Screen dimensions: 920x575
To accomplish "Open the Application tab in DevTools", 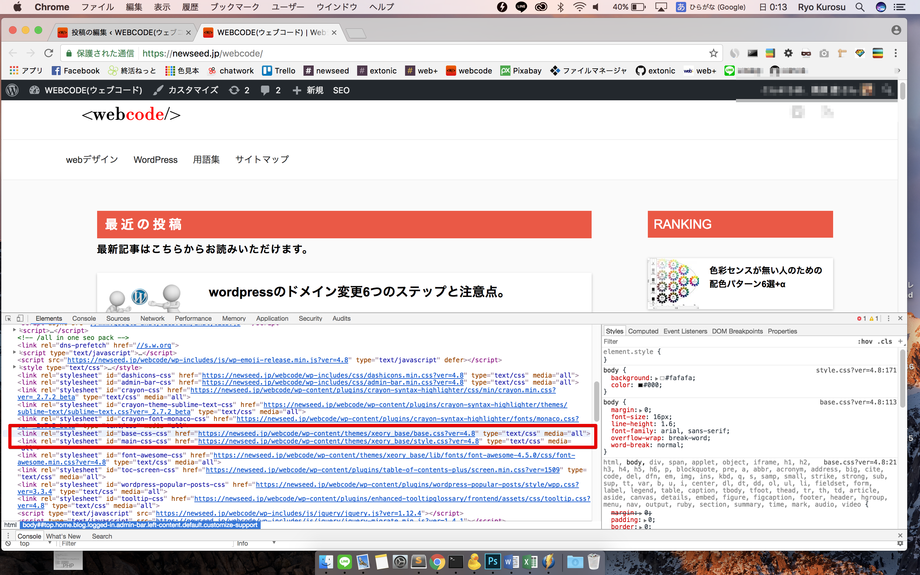I will 272,319.
